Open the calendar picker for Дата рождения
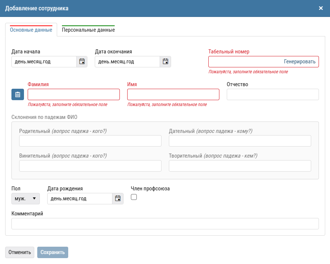The height and width of the screenshot is (264, 330). click(118, 198)
